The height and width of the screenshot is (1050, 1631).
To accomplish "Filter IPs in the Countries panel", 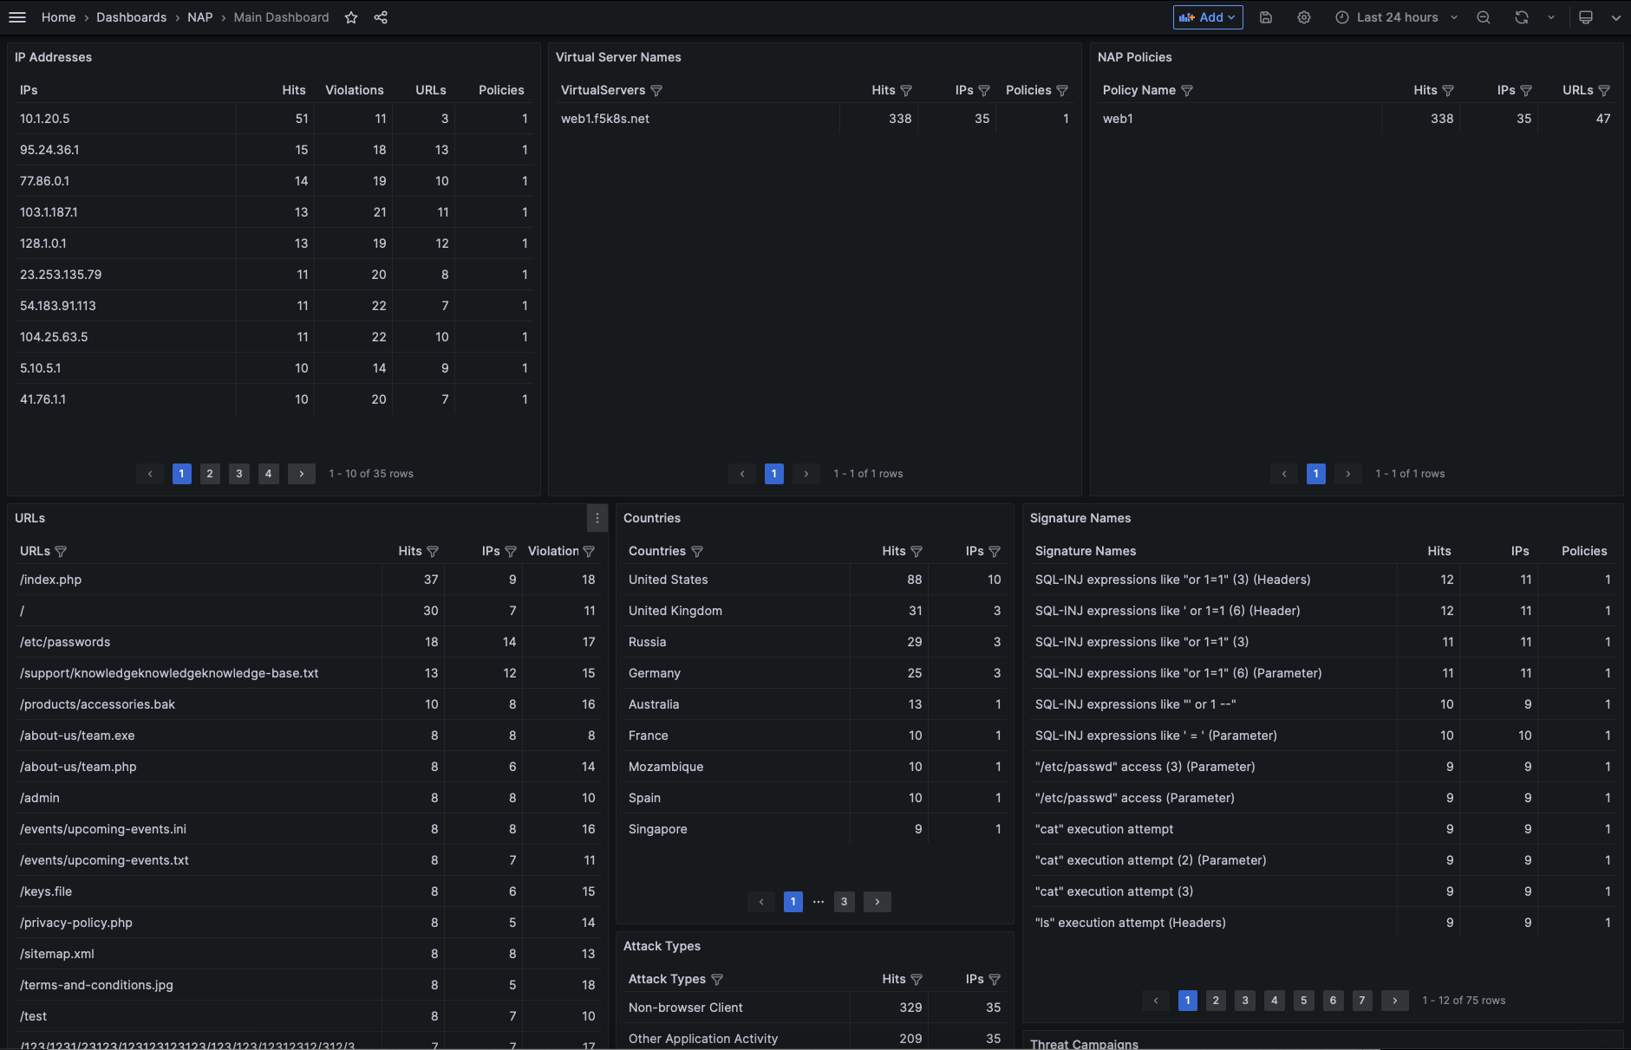I will click(x=995, y=551).
